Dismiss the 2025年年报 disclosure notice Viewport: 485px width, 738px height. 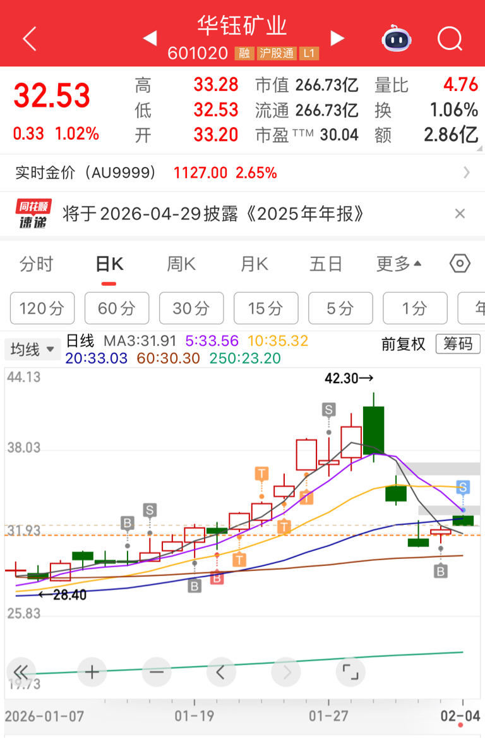click(460, 214)
